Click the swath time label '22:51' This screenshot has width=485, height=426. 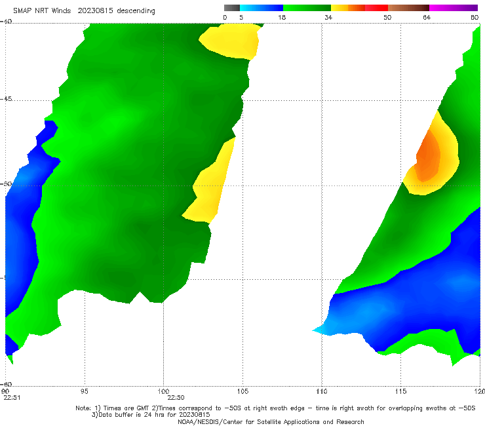click(x=12, y=398)
